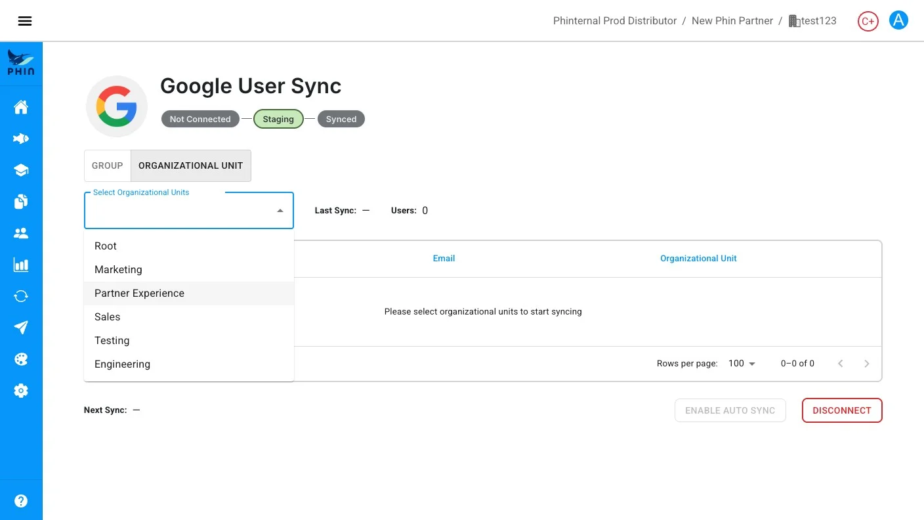Click the Users count text

click(x=409, y=211)
